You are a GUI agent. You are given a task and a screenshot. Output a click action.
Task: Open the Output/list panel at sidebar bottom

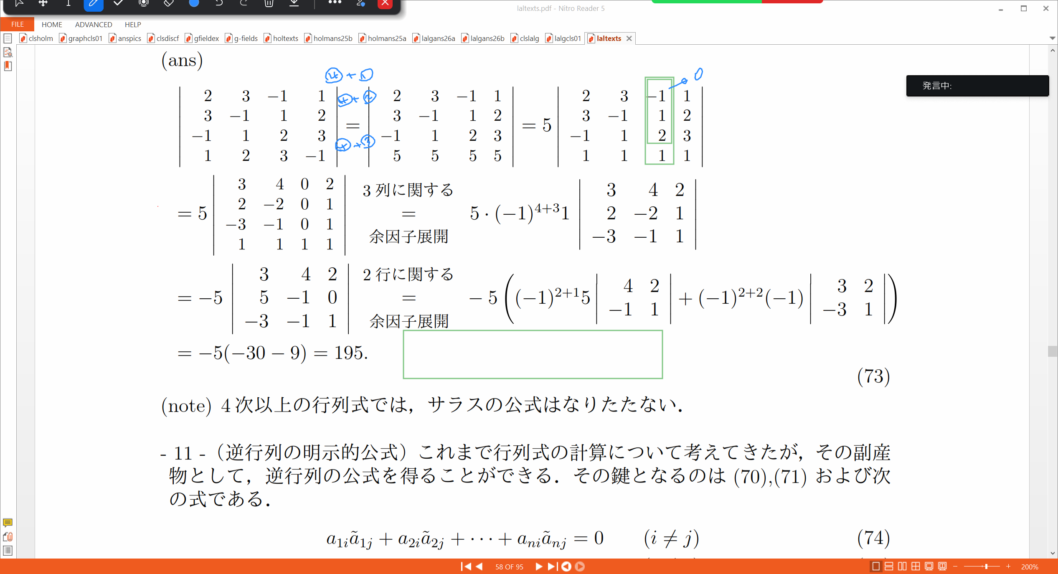point(8,551)
